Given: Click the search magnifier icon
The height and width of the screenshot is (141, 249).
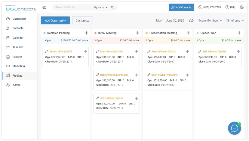Looking at the screenshot, I should click(x=112, y=7).
